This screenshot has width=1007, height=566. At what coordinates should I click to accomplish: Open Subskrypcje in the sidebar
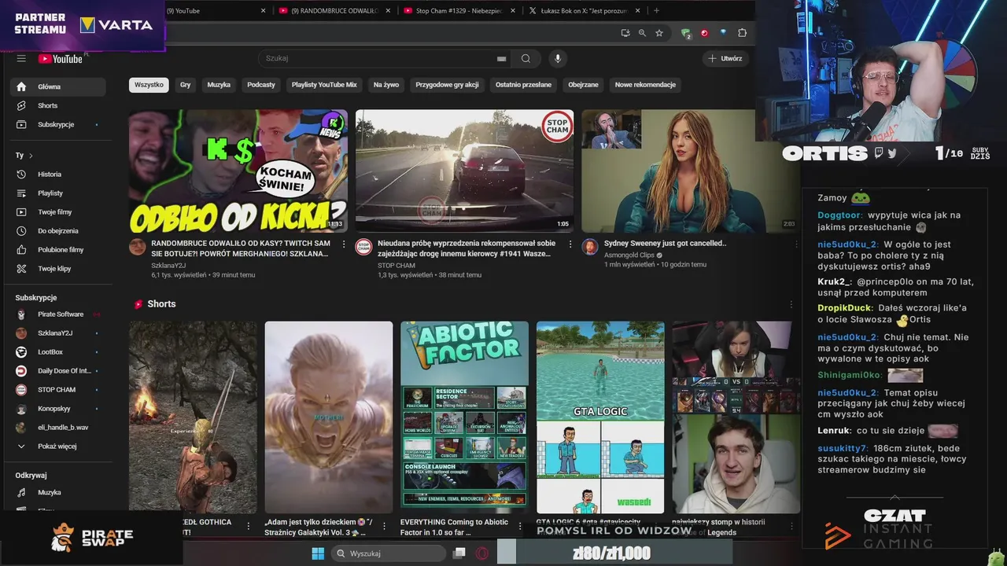(58, 124)
